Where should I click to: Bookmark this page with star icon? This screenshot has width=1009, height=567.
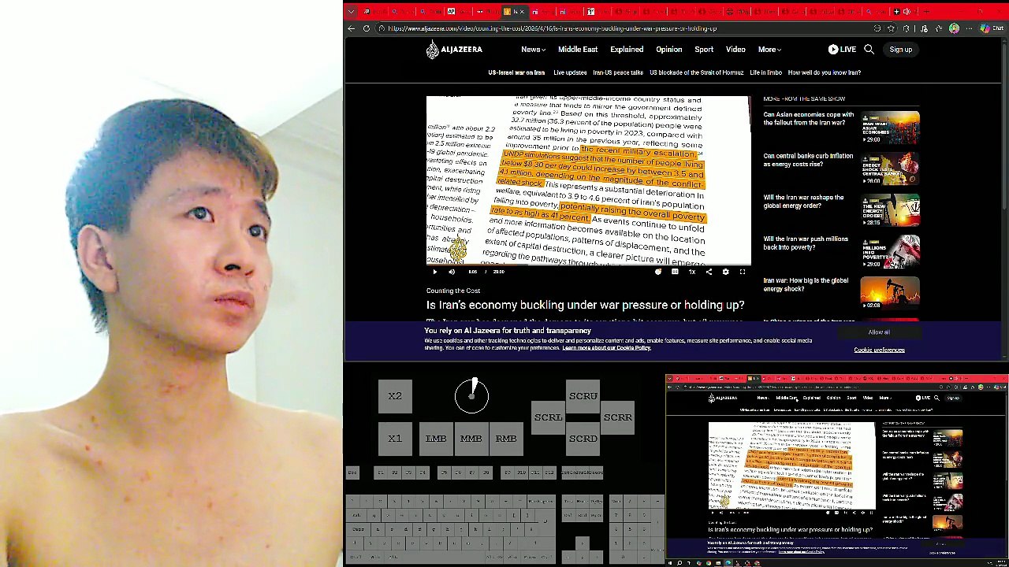(892, 28)
